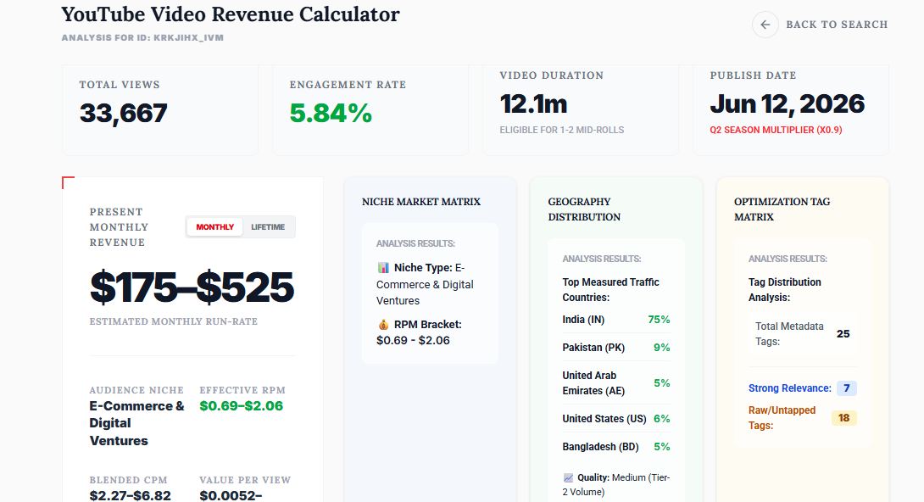Viewport: 924px width, 502px height.
Task: Click the Total Views card
Action: [159, 110]
